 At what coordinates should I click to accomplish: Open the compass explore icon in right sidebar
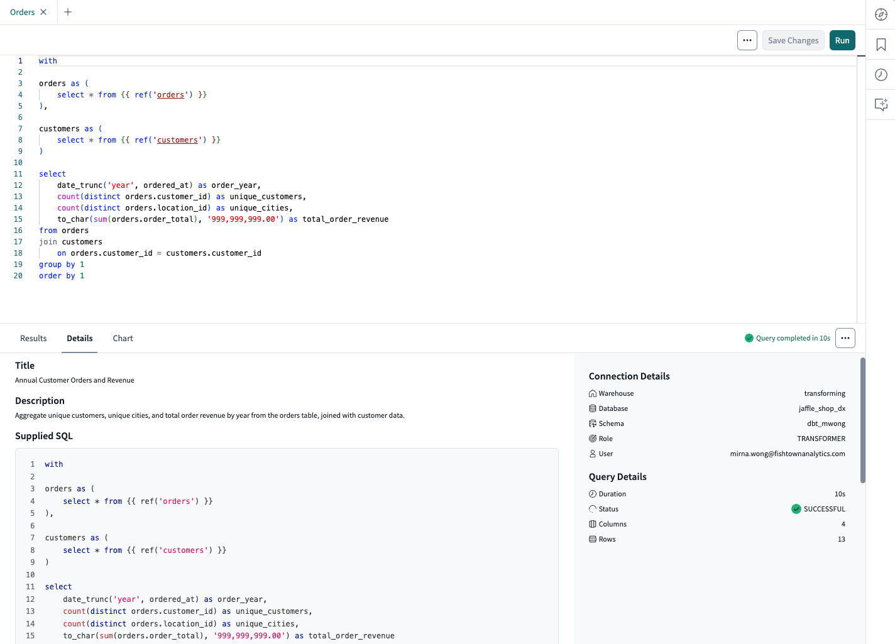coord(881,14)
